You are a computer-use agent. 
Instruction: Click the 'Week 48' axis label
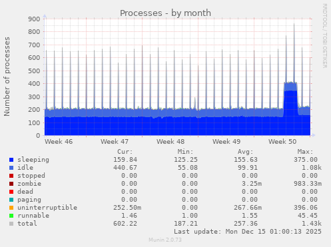(x=170, y=142)
